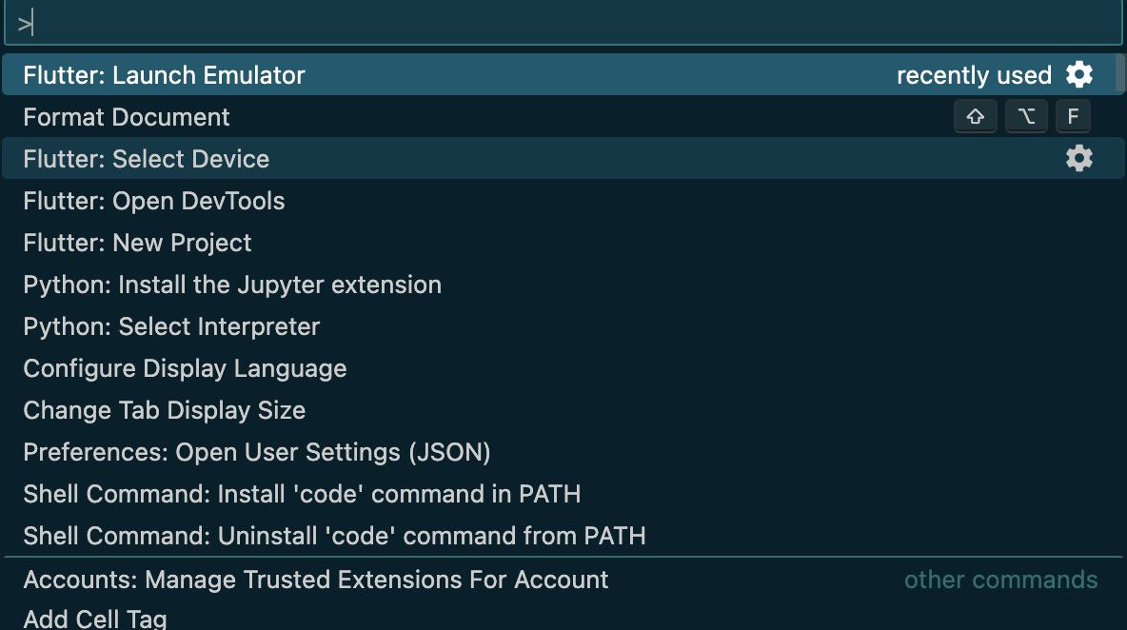Open Flutter DevTools from the list
The height and width of the screenshot is (630, 1127).
click(x=154, y=201)
